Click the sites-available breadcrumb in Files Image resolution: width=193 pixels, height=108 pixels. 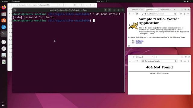[44, 5]
